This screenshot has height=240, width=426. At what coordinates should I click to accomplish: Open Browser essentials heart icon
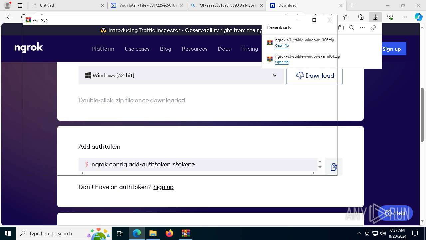tap(390, 17)
